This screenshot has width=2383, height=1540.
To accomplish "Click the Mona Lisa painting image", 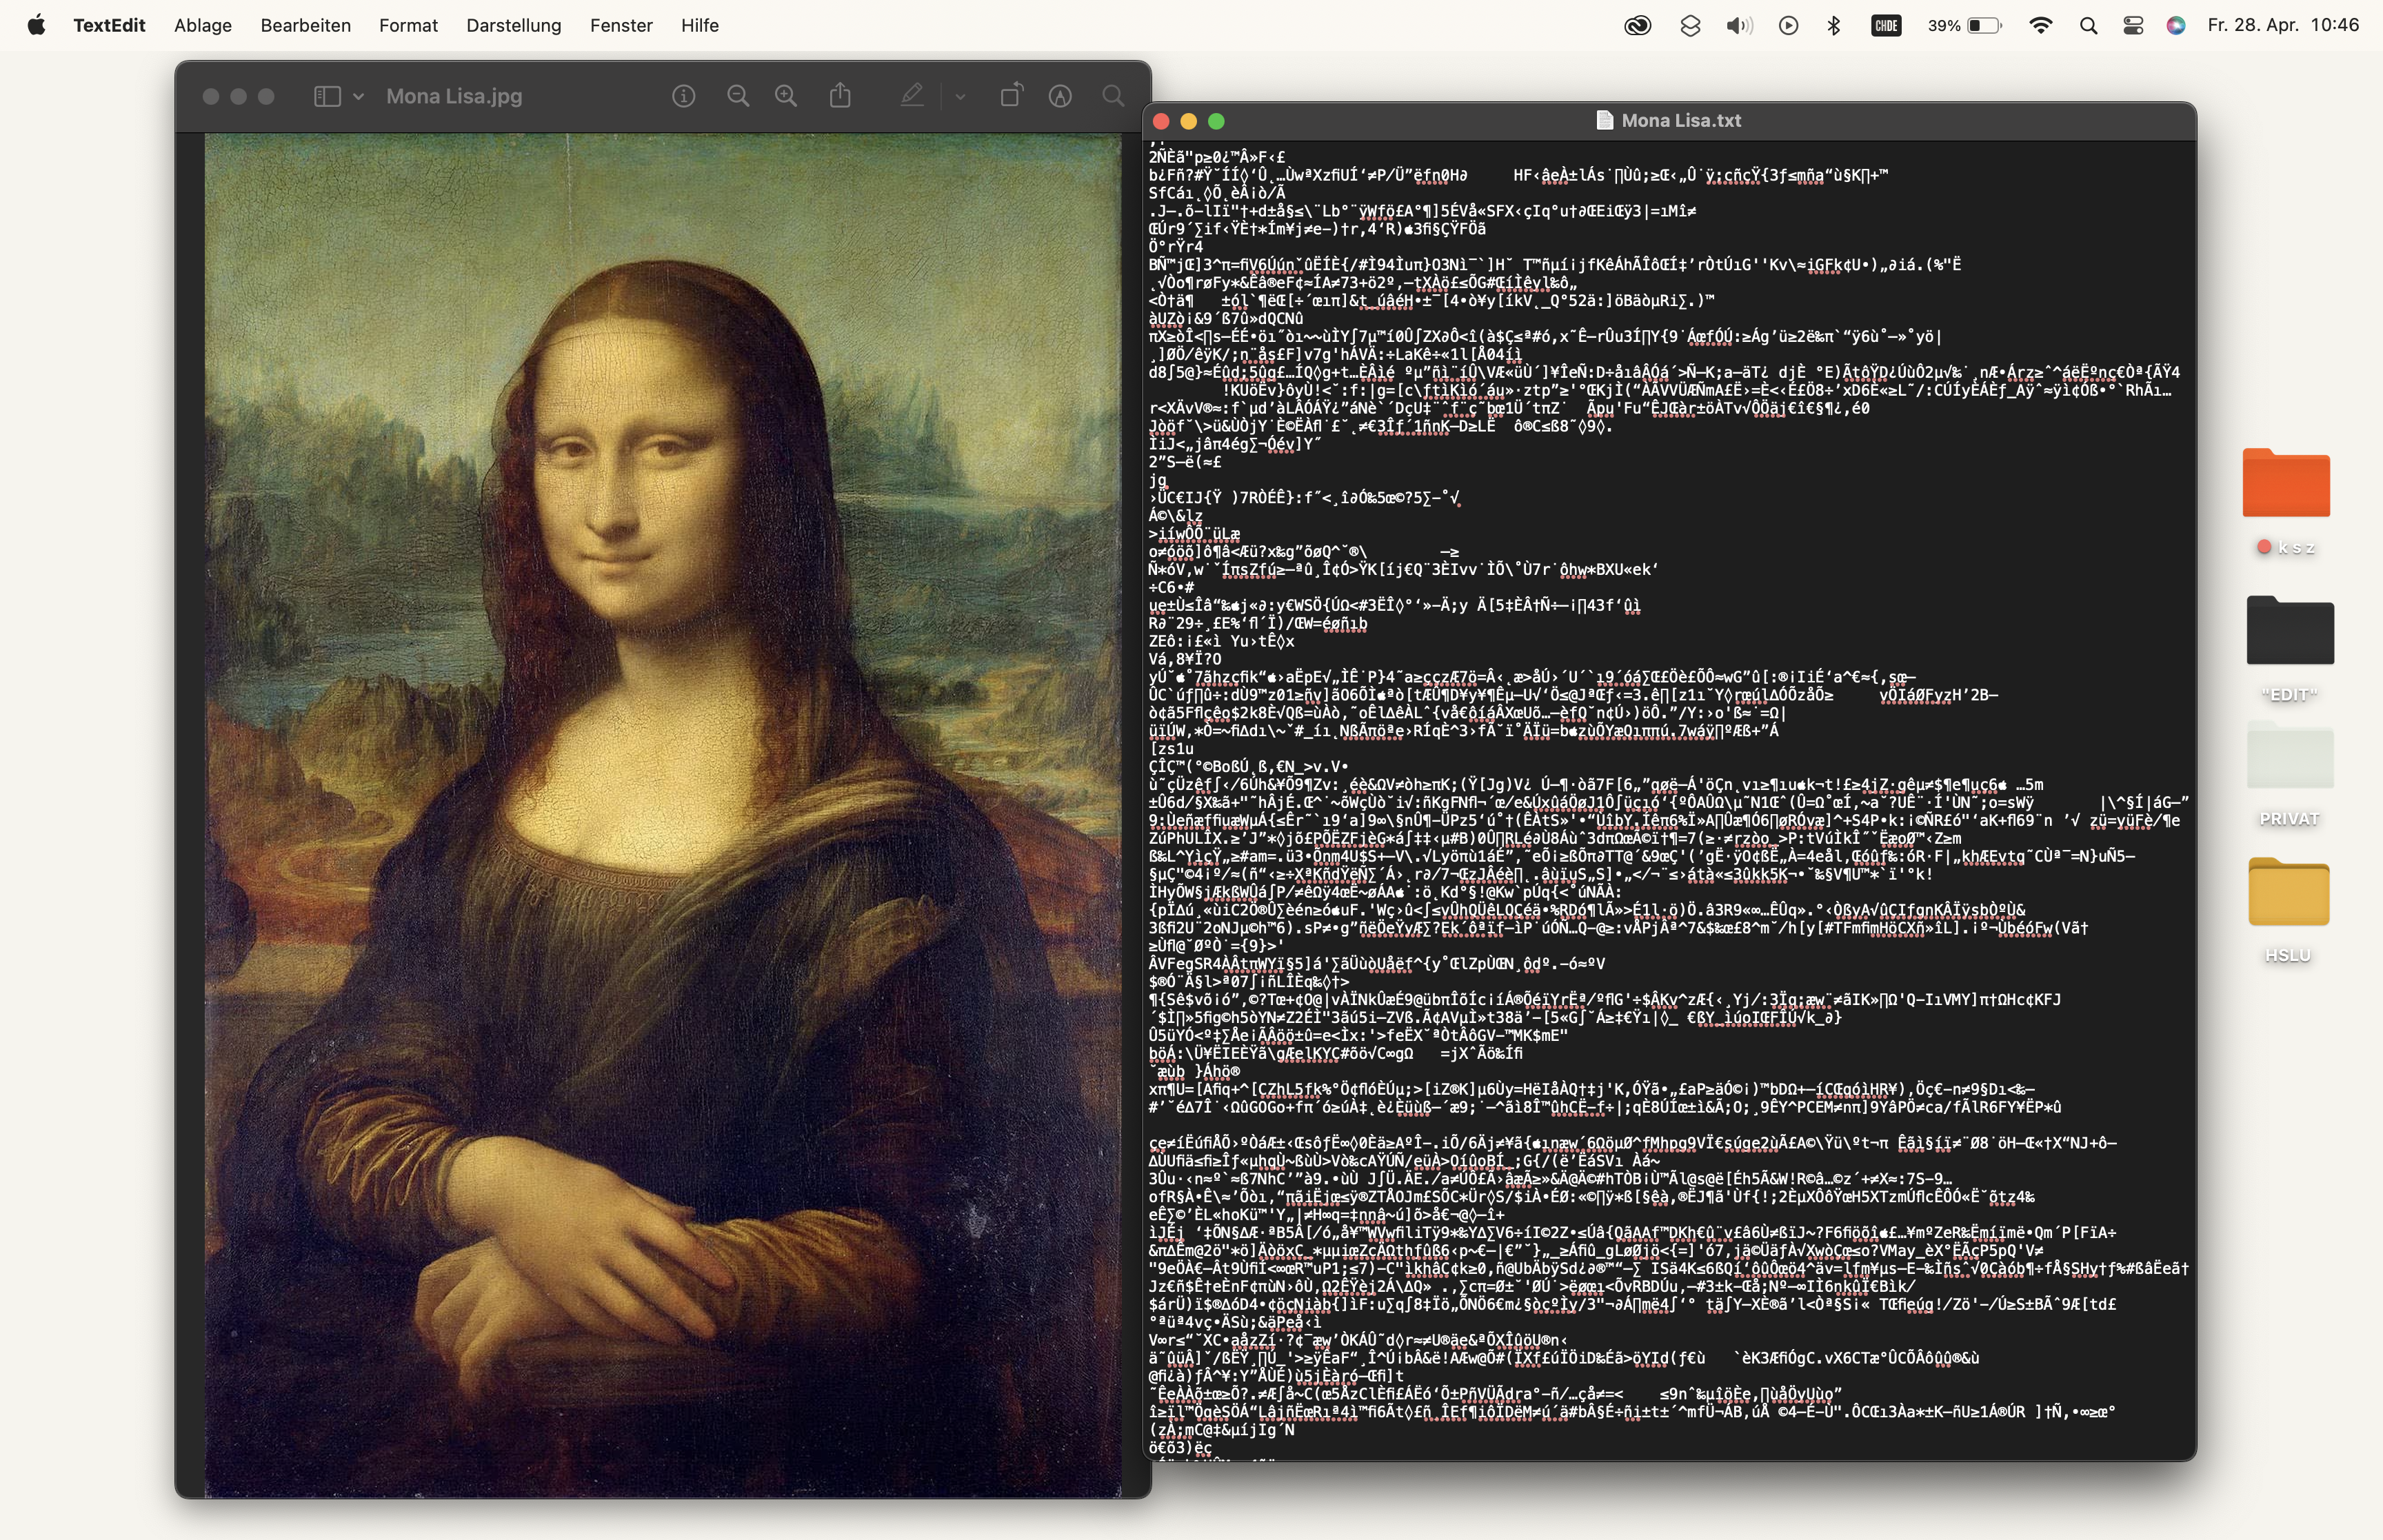I will [x=662, y=815].
